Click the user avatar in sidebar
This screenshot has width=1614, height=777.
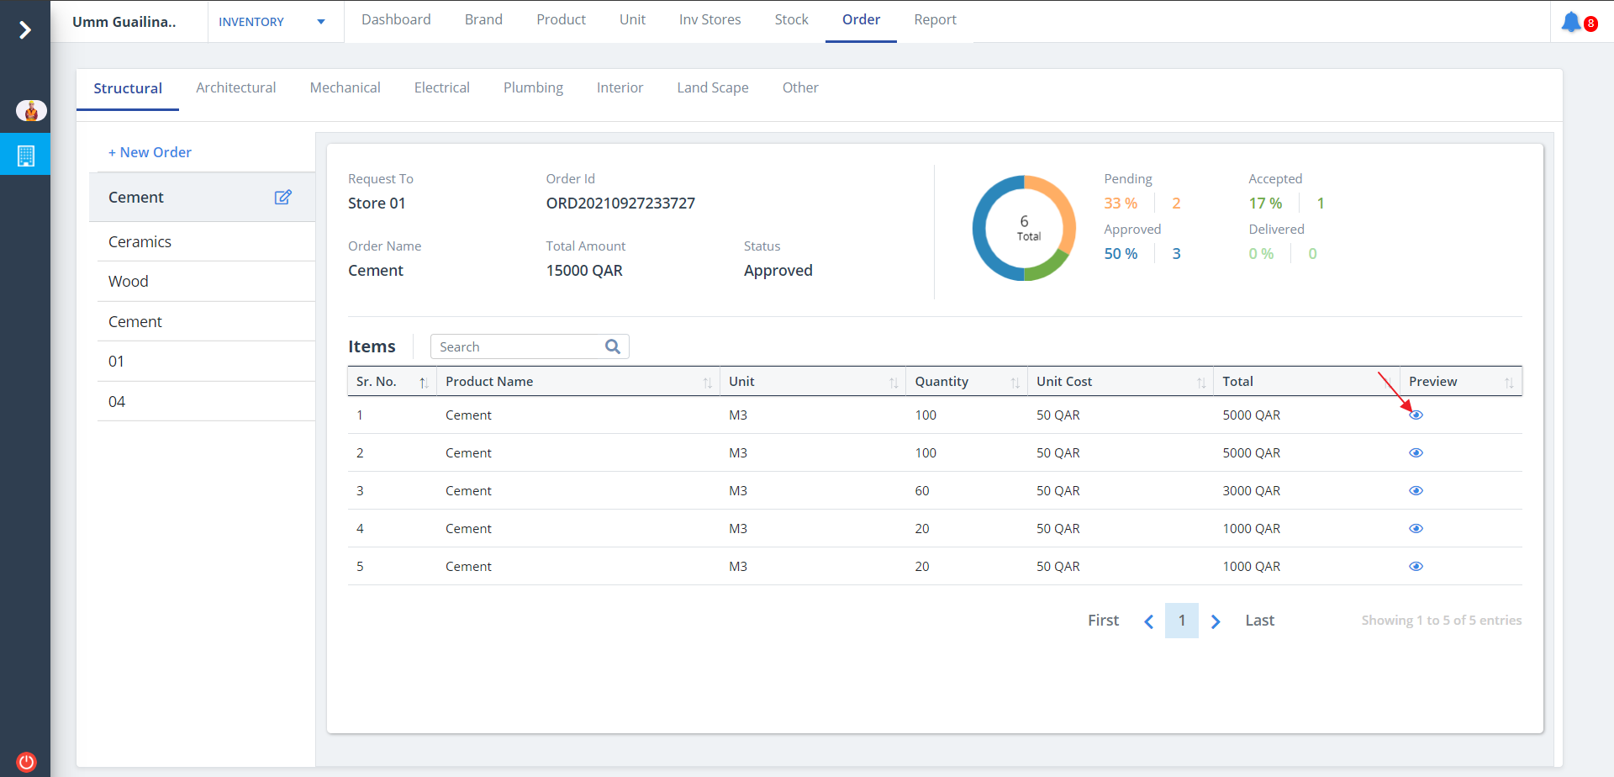coord(31,111)
